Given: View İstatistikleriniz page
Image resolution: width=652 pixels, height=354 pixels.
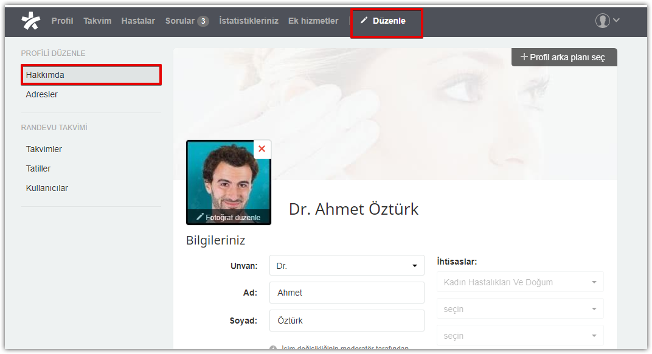Looking at the screenshot, I should pyautogui.click(x=249, y=21).
